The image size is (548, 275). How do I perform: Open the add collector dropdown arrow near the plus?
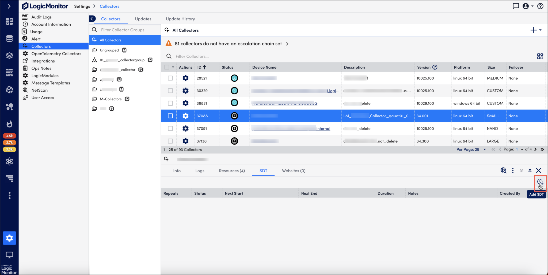(x=541, y=30)
